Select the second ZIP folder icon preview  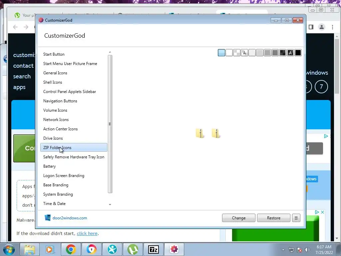pyautogui.click(x=216, y=133)
